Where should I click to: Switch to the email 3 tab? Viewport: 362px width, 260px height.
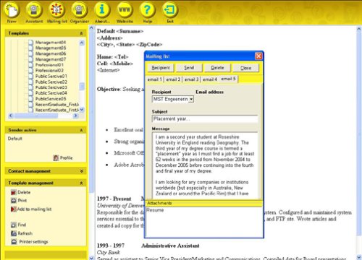point(192,79)
